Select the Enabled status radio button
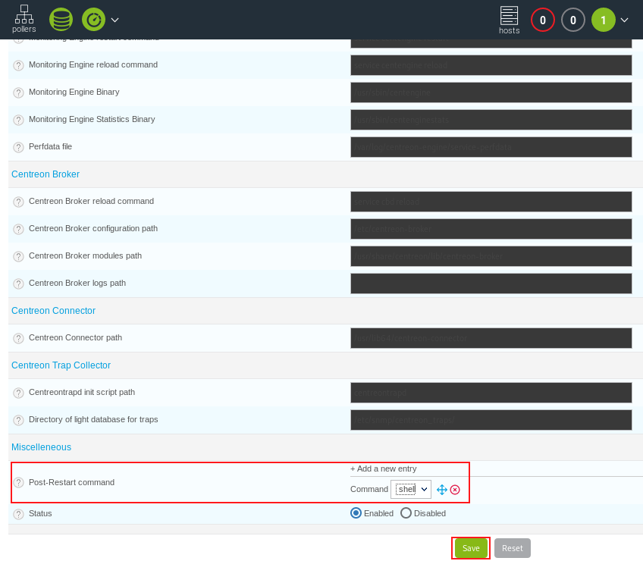The image size is (643, 561). 356,513
